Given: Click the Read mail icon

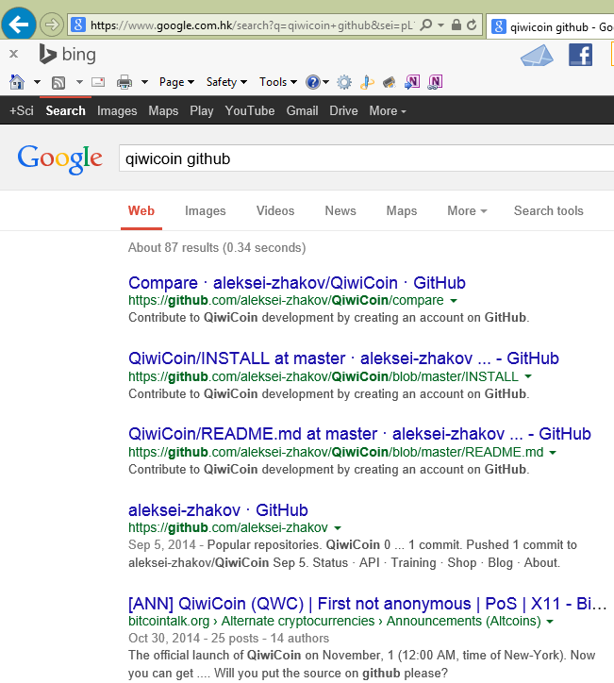Looking at the screenshot, I should tap(98, 82).
